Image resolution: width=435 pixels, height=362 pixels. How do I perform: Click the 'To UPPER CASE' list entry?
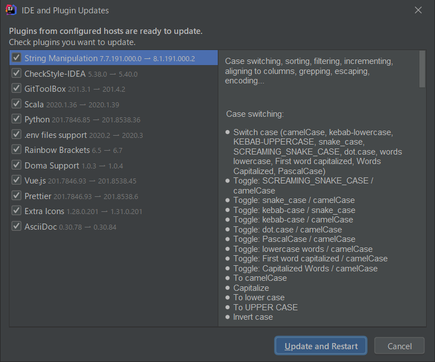click(266, 307)
